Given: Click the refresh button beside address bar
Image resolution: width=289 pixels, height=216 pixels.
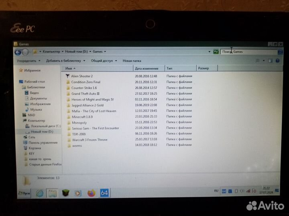Looking at the screenshot, I should point(216,52).
